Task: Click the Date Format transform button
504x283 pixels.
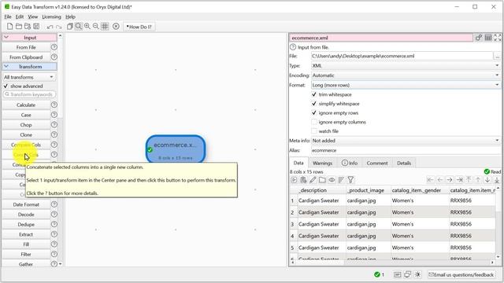Action: coord(26,204)
